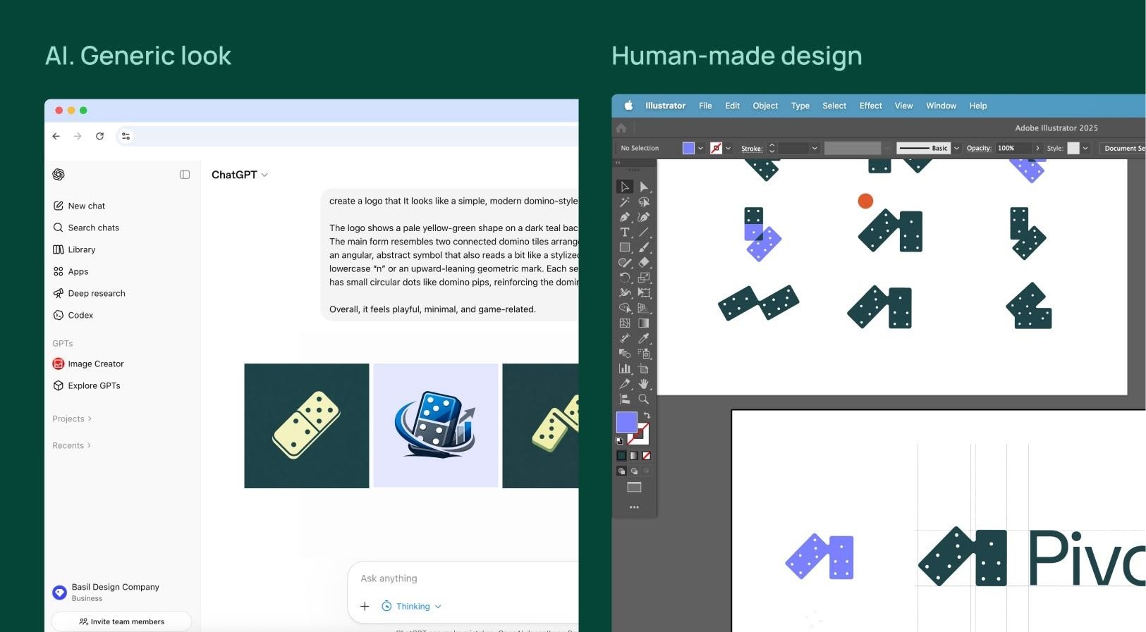
Task: Expand the Projects section in sidebar
Action: point(72,419)
